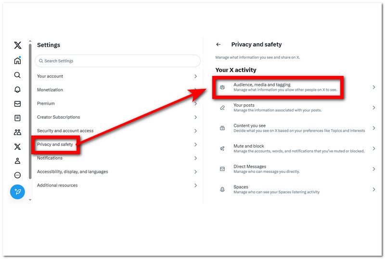Click the Search Settings input field
This screenshot has width=385, height=259.
[x=117, y=61]
